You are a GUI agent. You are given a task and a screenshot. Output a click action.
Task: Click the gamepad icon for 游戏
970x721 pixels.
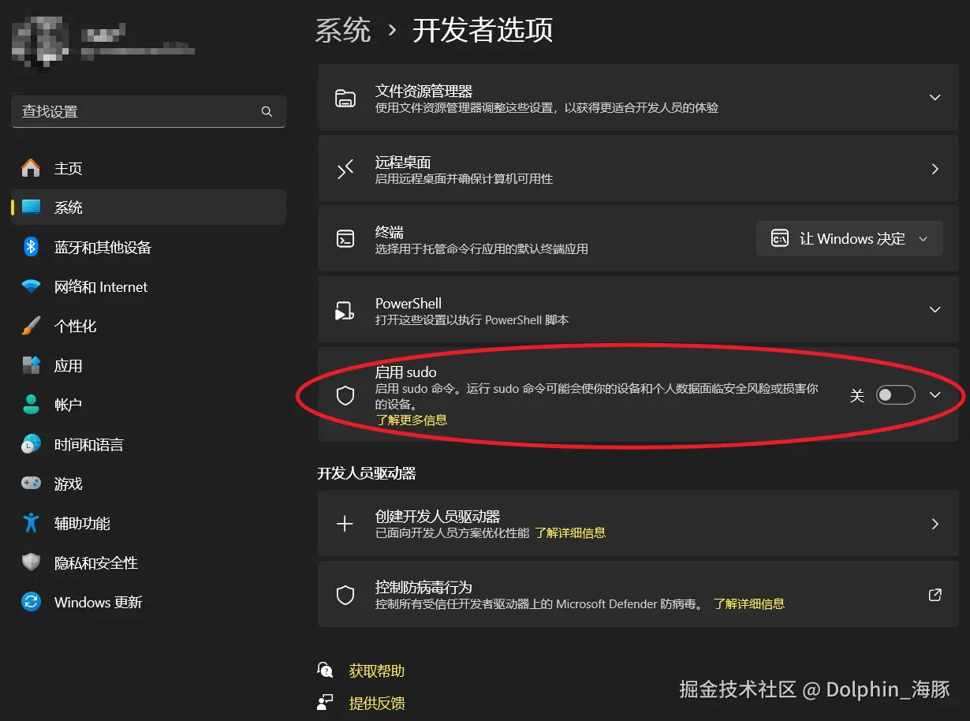click(x=31, y=484)
